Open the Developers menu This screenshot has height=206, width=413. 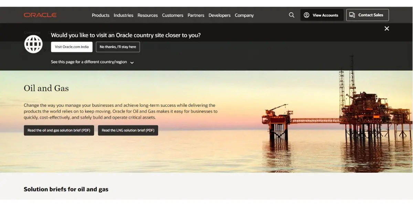click(x=220, y=15)
